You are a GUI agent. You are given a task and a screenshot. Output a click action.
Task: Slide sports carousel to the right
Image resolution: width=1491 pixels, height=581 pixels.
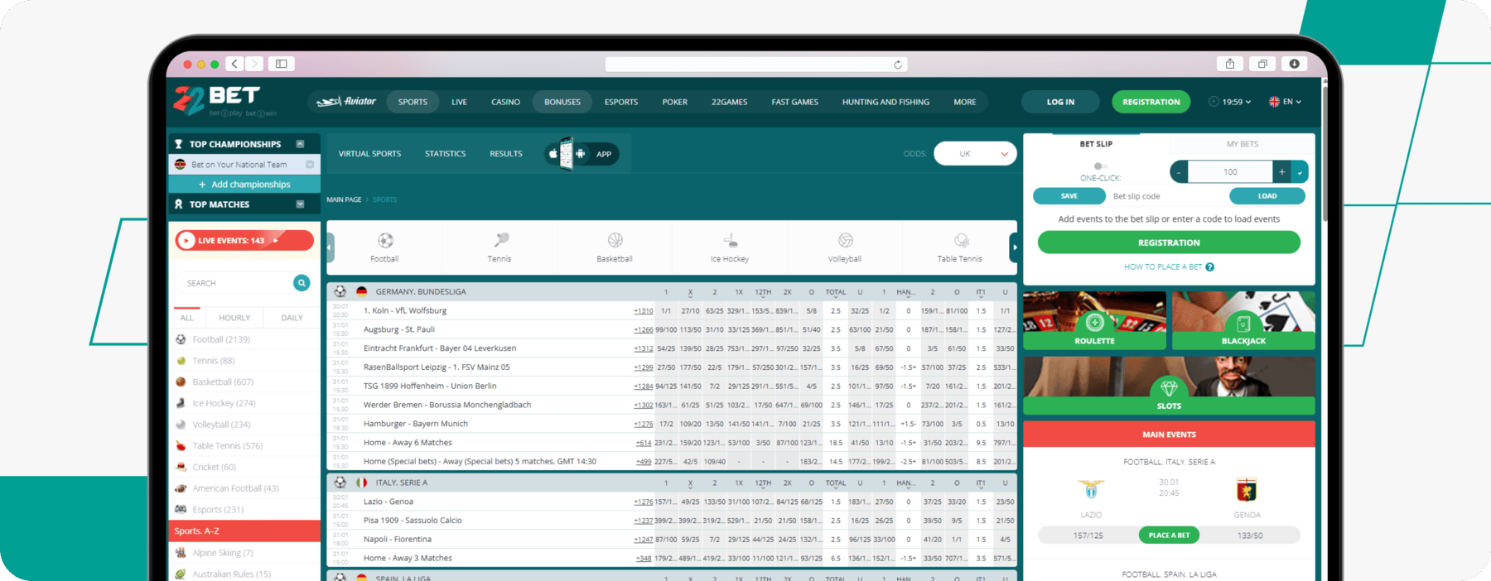[1014, 247]
